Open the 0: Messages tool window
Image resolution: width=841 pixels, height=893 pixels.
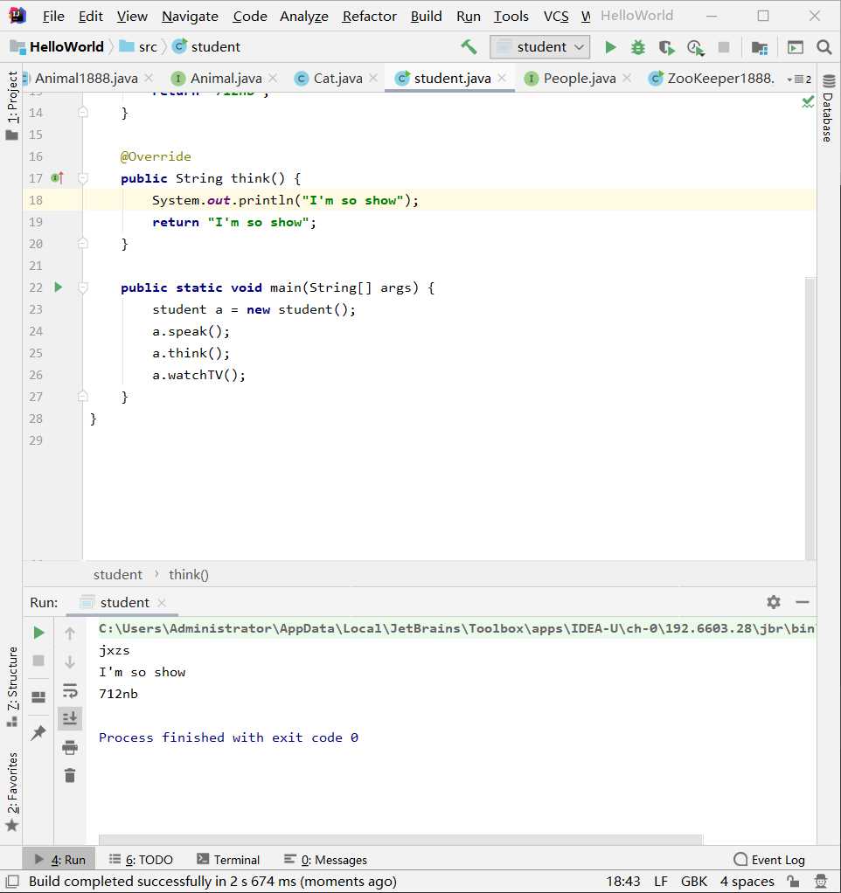[x=326, y=860]
